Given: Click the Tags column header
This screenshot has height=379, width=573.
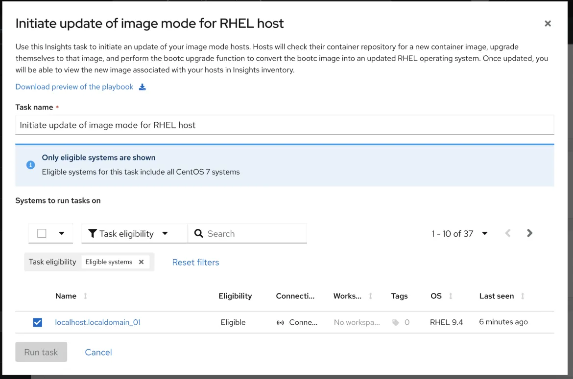Looking at the screenshot, I should coord(399,296).
